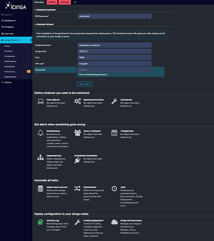The height and width of the screenshot is (241, 214).
Task: Open the Icinga Infrastructure link
Action: click(131, 221)
